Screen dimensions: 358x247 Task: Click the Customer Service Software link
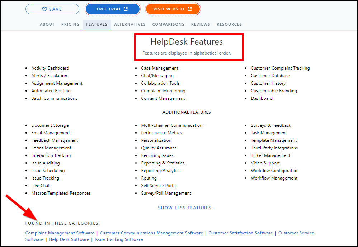click(296, 233)
